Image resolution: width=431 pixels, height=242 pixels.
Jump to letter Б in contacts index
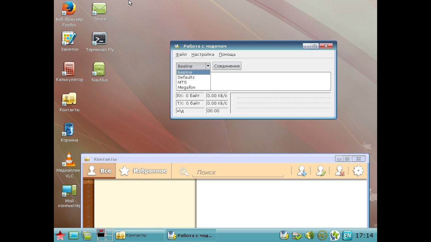[x=89, y=191]
